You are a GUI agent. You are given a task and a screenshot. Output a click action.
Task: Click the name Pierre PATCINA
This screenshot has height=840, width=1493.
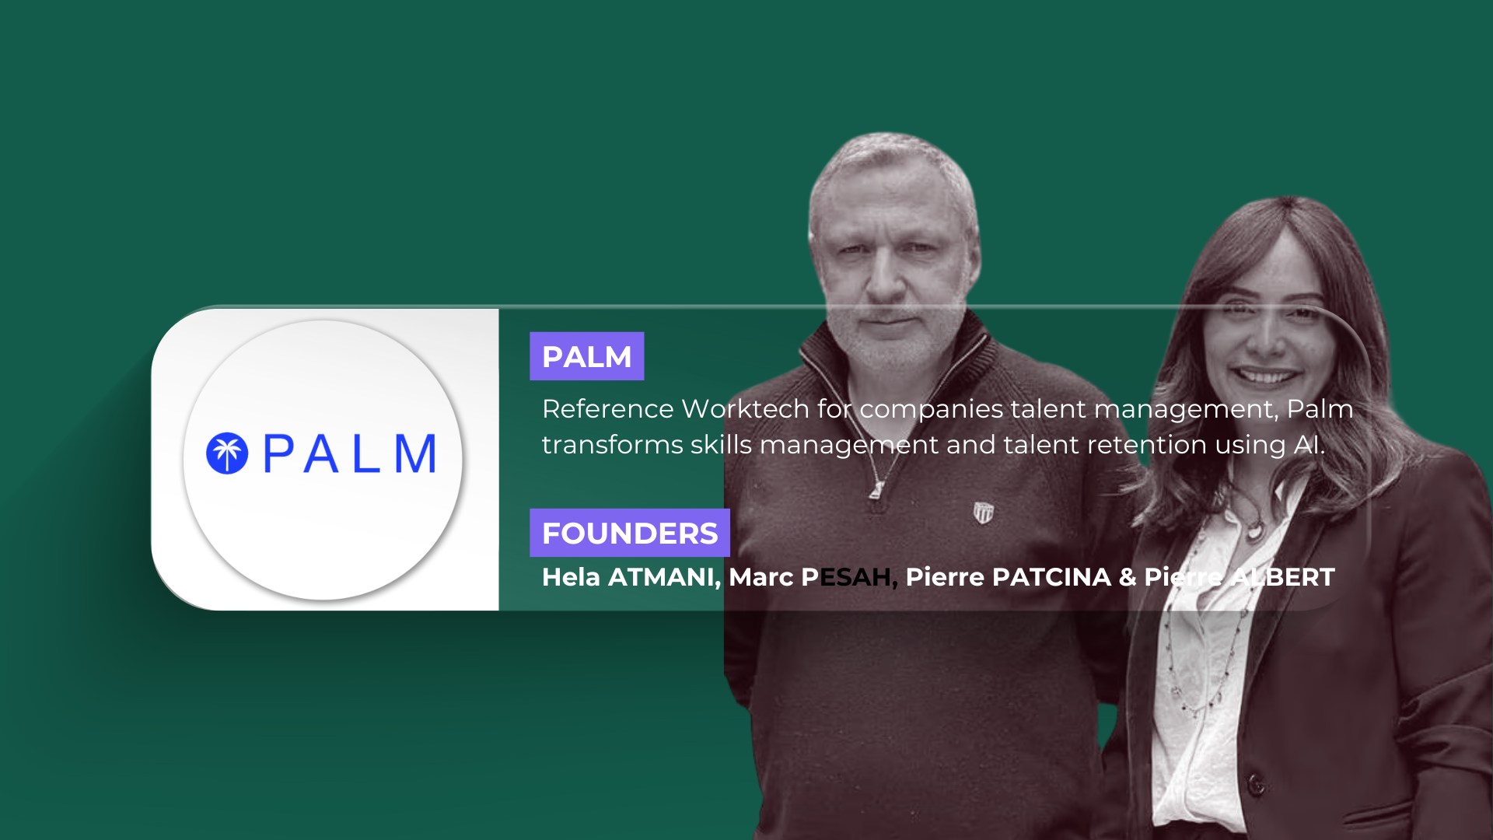[x=1009, y=577]
